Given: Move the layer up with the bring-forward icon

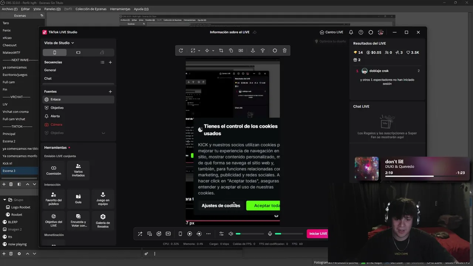Looking at the screenshot, I should (253, 51).
